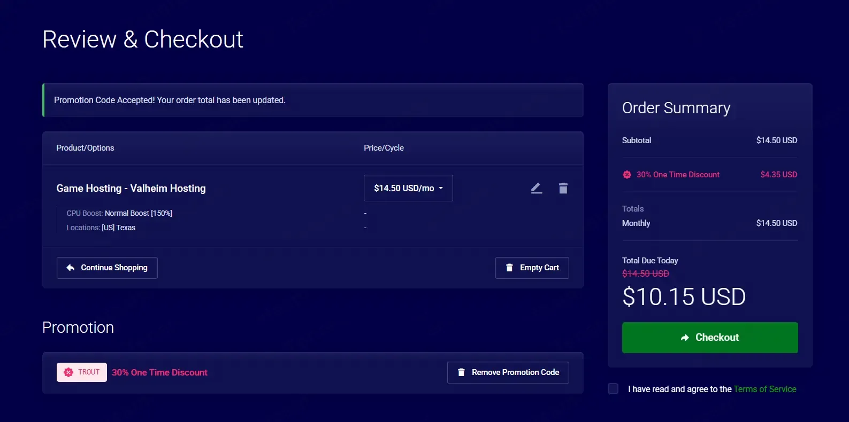849x422 pixels.
Task: Go back via Continue Shopping label
Action: (114, 268)
